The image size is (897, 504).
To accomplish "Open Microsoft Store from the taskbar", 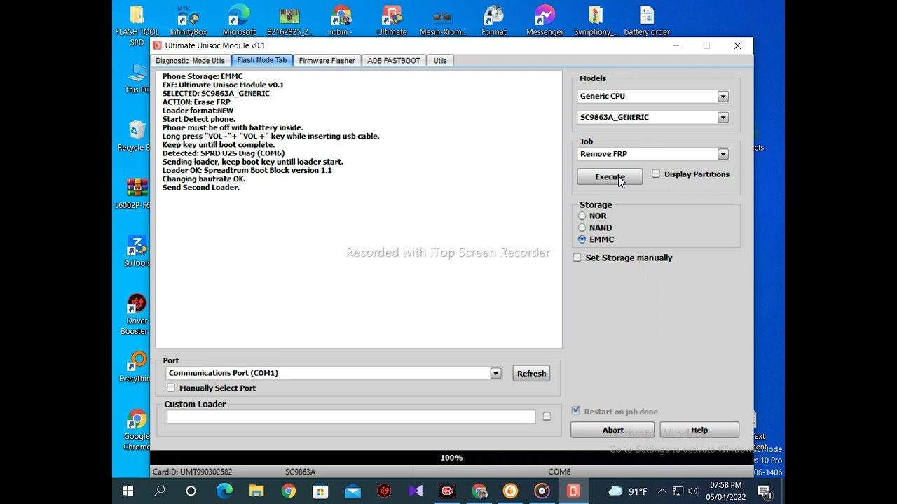I will tap(320, 491).
